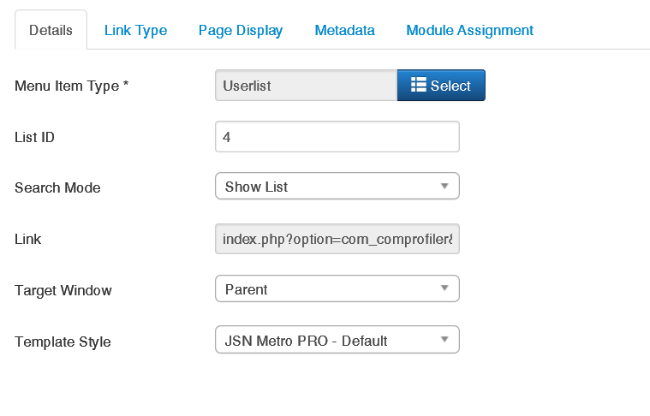Image resolution: width=650 pixels, height=416 pixels.
Task: Focus the List ID input field
Action: (x=337, y=137)
